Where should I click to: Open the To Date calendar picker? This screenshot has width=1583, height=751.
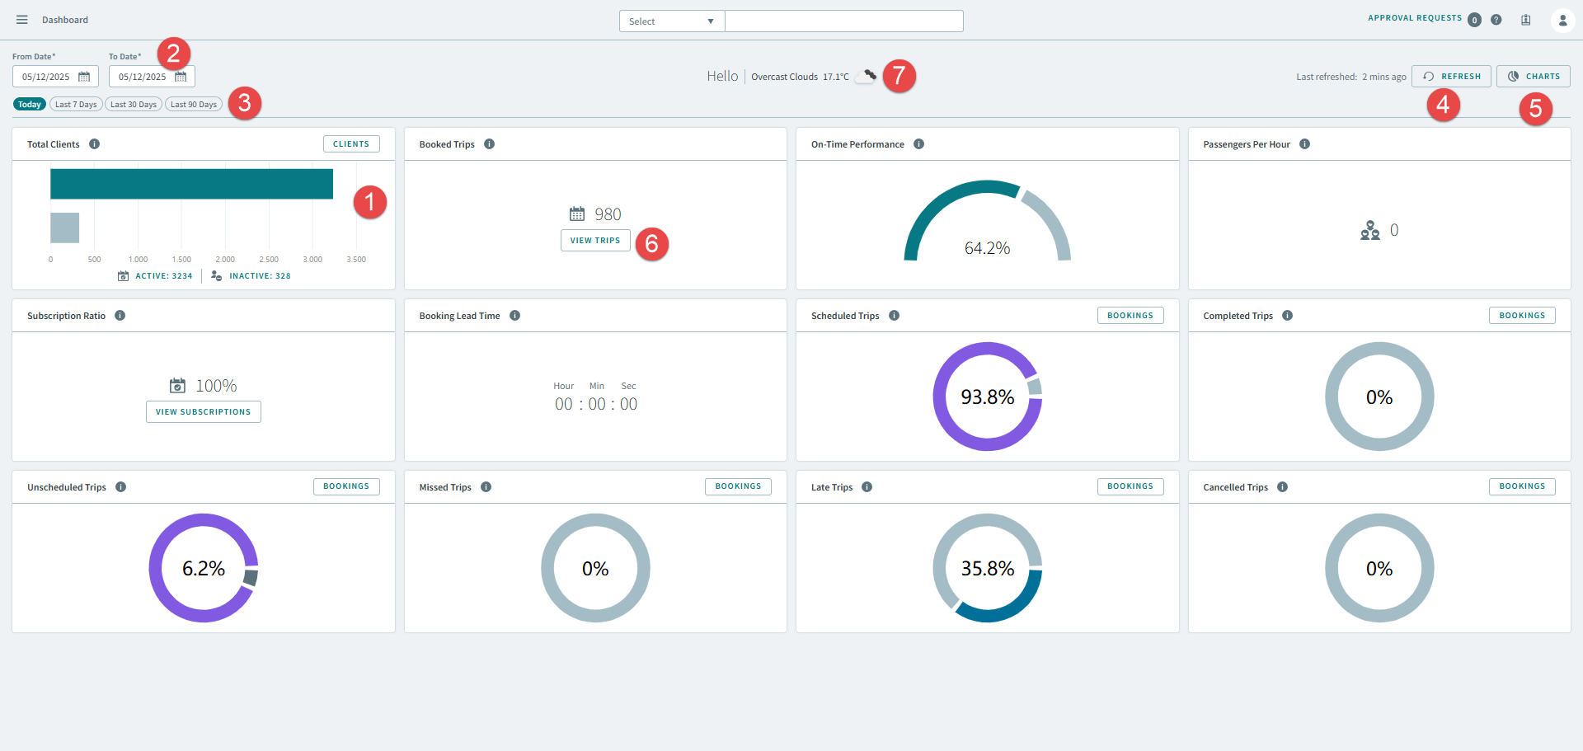click(x=181, y=76)
